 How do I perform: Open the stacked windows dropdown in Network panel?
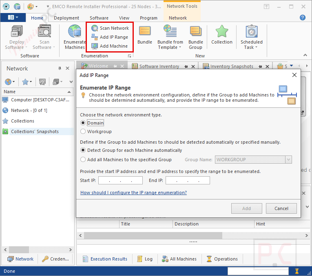click(58, 81)
